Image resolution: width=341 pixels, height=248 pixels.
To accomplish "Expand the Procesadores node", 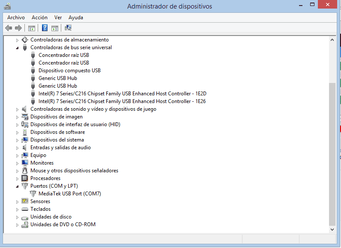I will (x=17, y=179).
